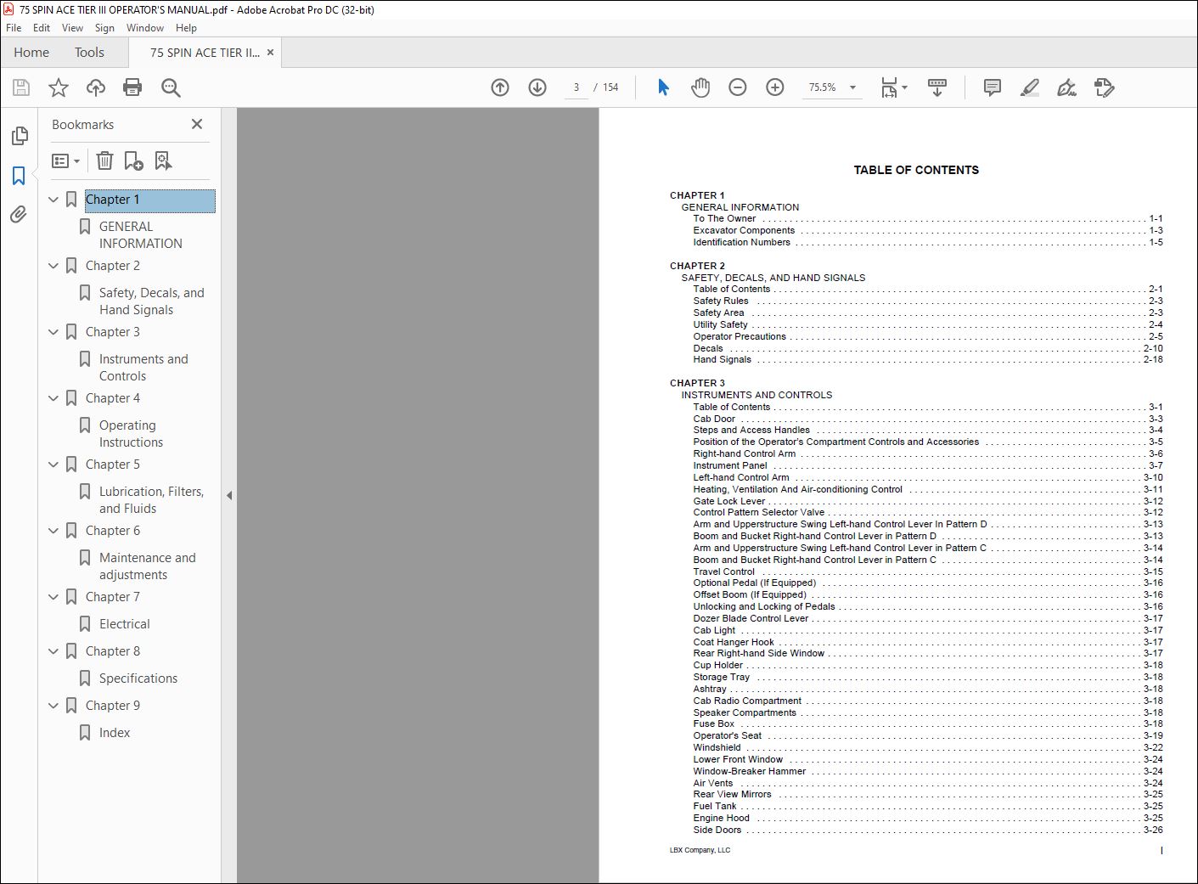Viewport: 1198px width, 884px height.
Task: Open the sign document tool
Action: click(1066, 87)
